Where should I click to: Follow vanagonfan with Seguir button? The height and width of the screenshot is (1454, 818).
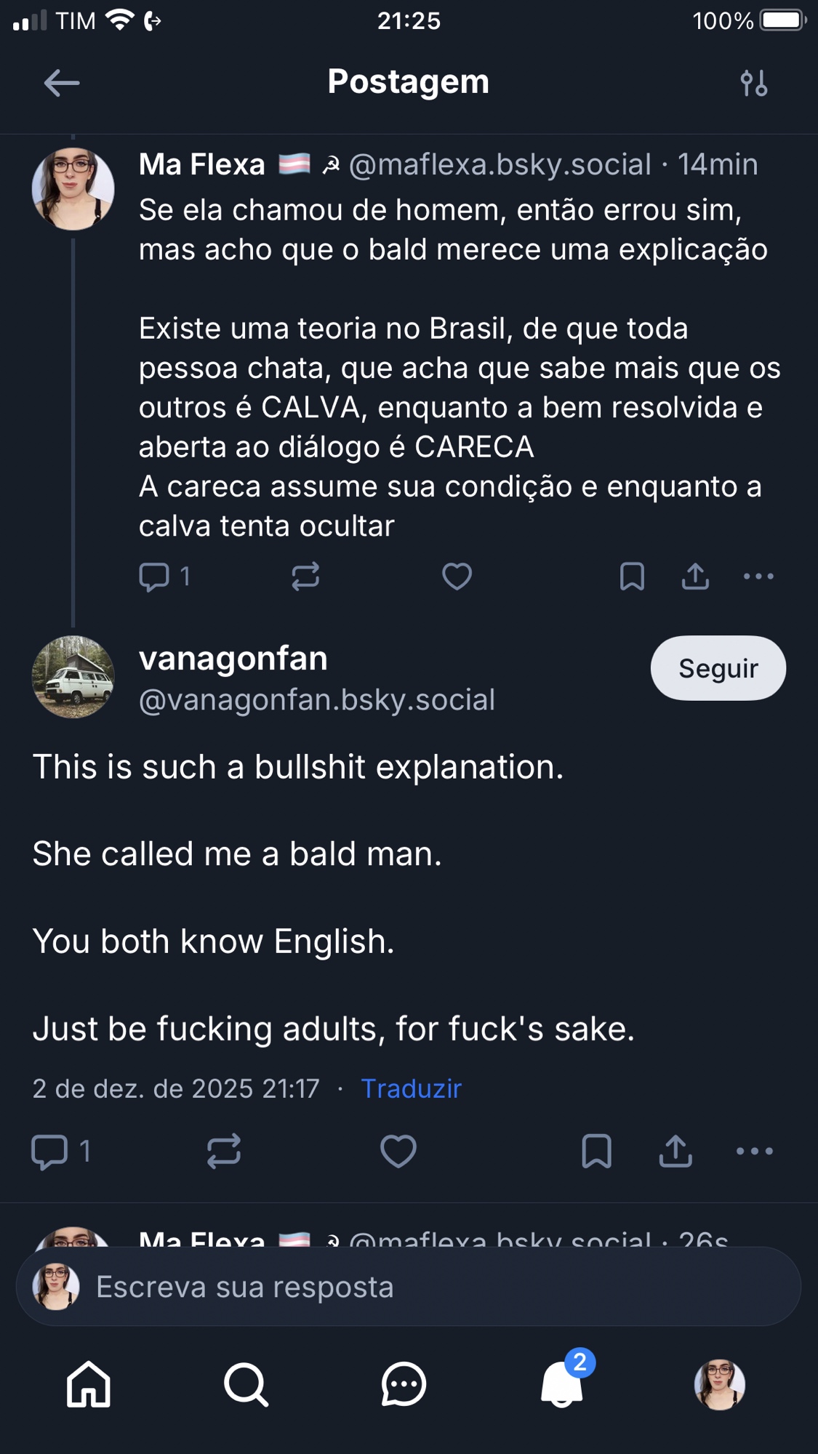coord(718,668)
